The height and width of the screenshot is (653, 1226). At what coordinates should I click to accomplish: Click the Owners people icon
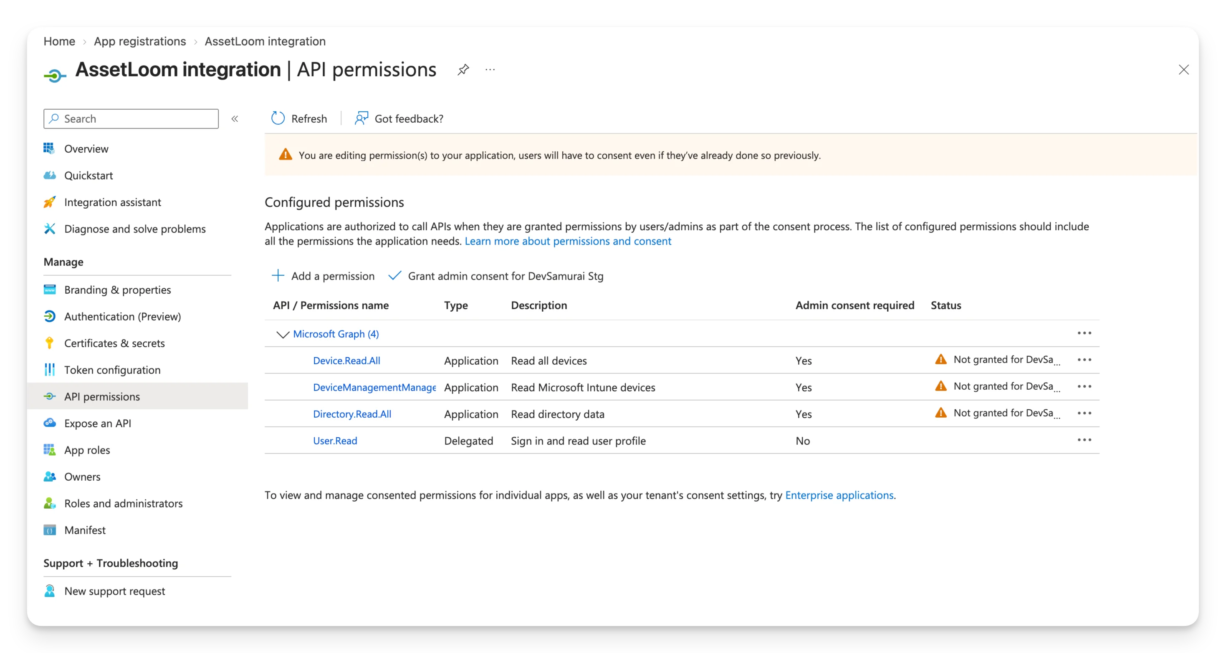tap(50, 476)
